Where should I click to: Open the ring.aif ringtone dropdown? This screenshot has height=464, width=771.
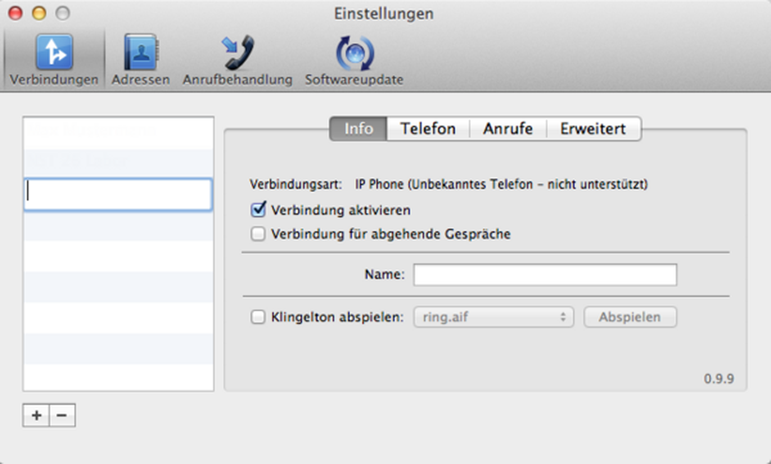(x=493, y=317)
